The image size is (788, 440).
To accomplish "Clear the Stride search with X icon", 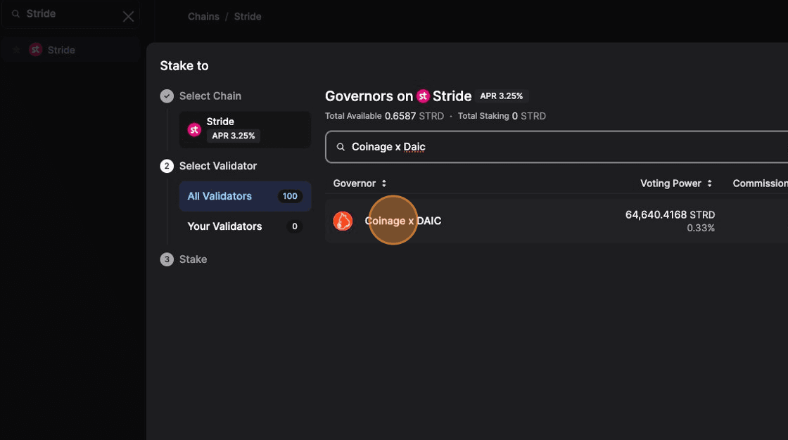I will click(x=128, y=16).
